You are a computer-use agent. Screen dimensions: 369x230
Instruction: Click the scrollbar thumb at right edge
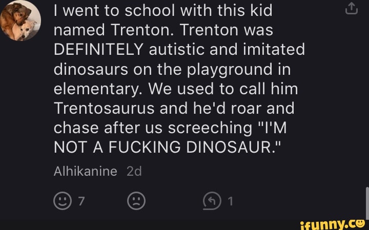367,203
